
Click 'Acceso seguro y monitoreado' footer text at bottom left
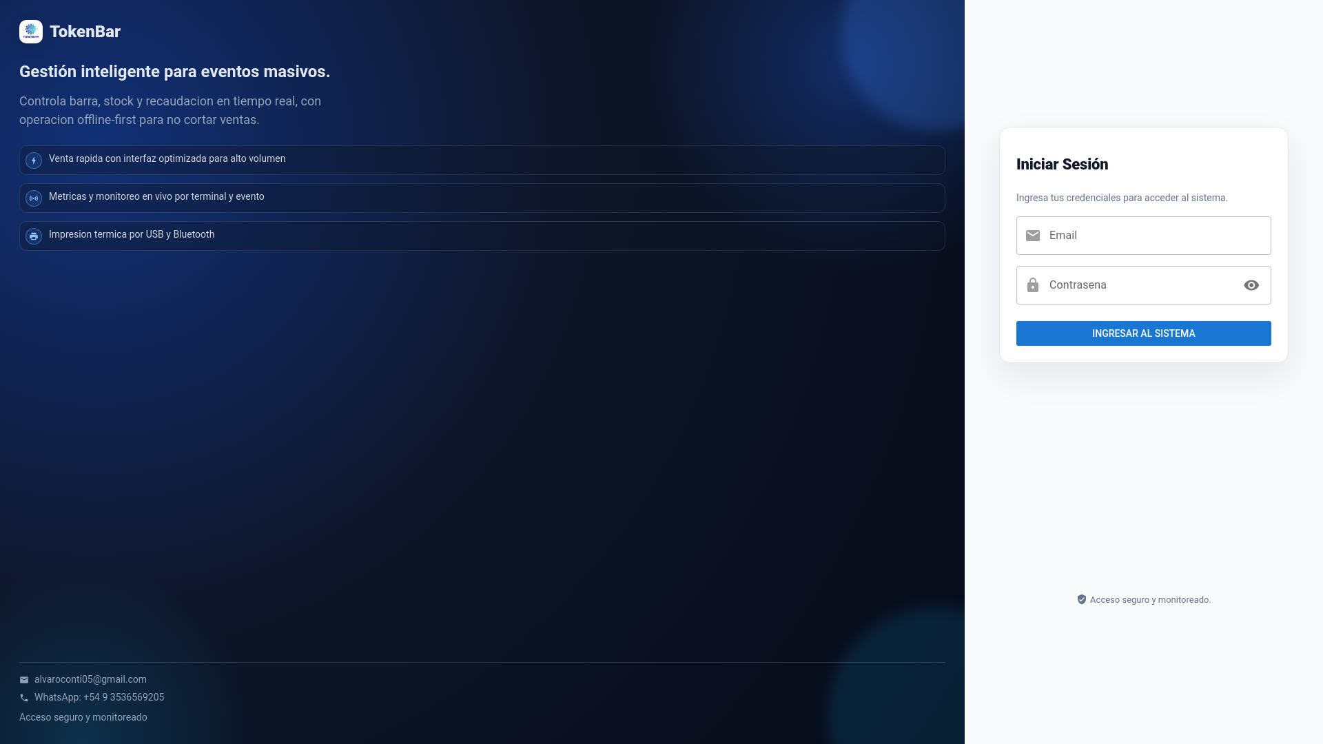83,717
